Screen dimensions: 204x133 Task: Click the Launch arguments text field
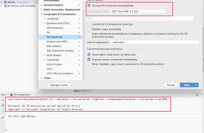154,42
